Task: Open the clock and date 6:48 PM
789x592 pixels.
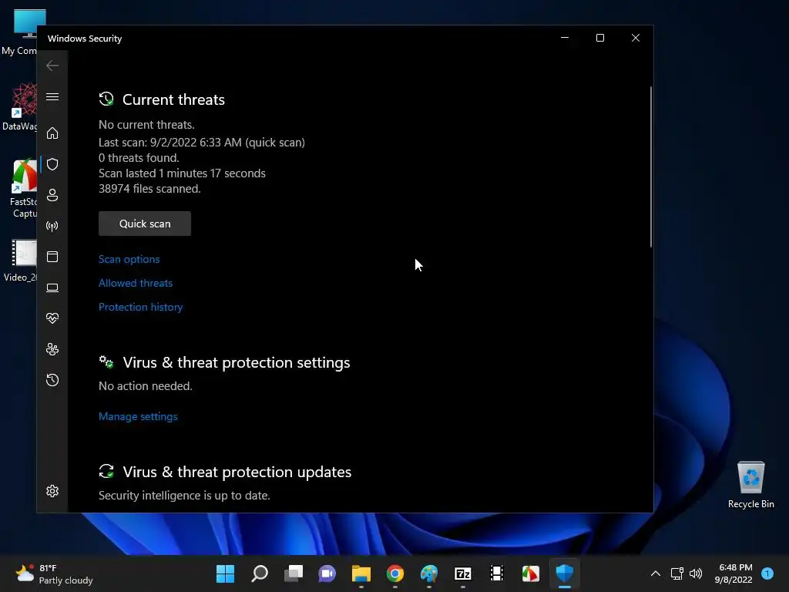Action: coord(734,573)
